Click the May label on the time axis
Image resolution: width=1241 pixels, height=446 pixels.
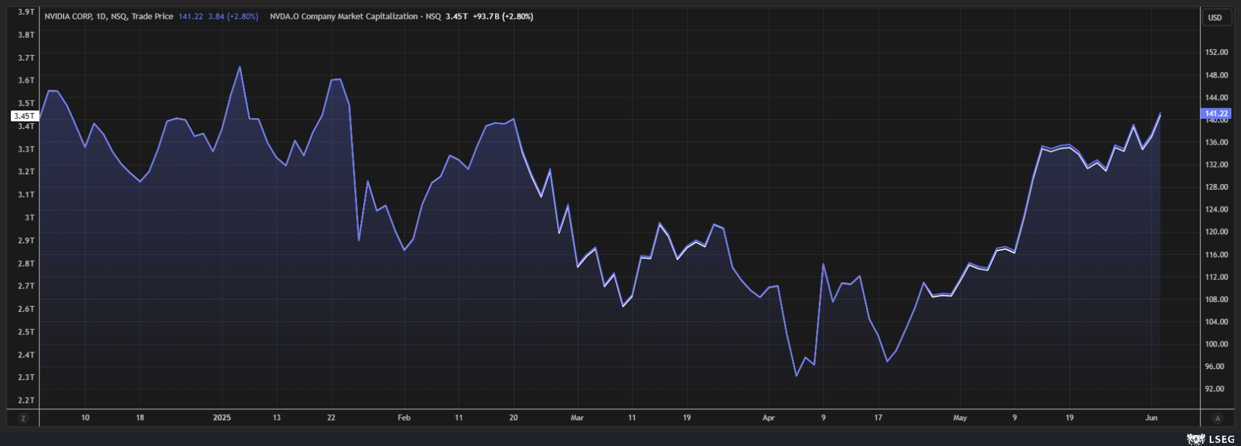click(x=960, y=418)
